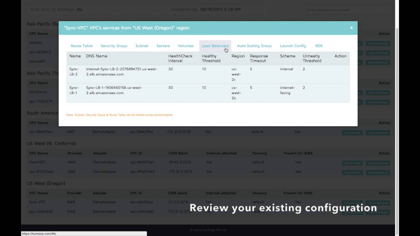The height and width of the screenshot is (236, 420).
Task: Click Show Services for testsync row
Action: tap(378, 43)
